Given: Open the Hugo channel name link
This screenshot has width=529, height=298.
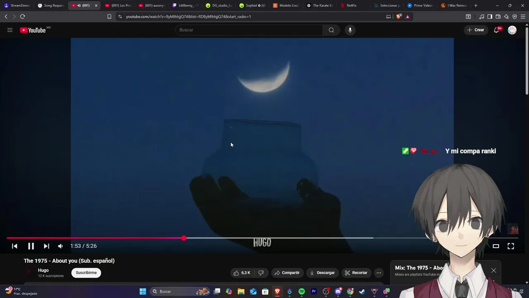Looking at the screenshot, I should pyautogui.click(x=43, y=270).
